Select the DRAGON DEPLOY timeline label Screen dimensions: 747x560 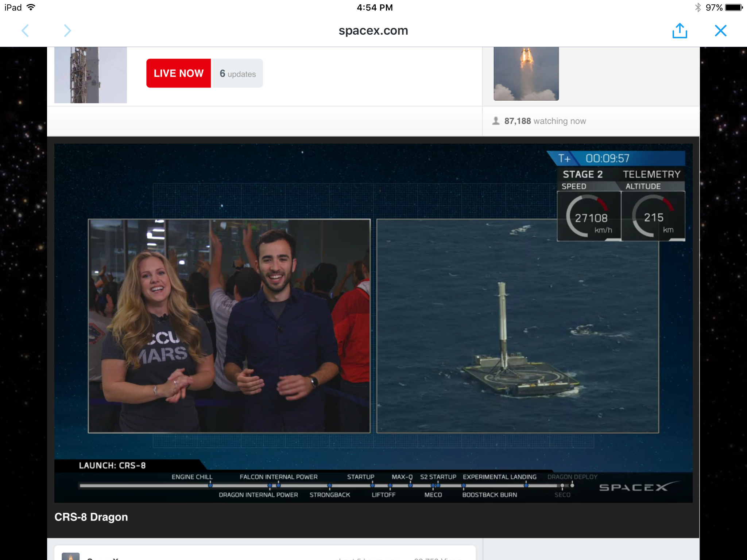tap(572, 477)
